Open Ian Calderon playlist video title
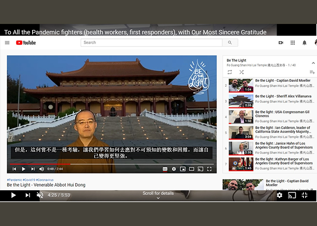The height and width of the screenshot is (226, 317). pyautogui.click(x=283, y=130)
